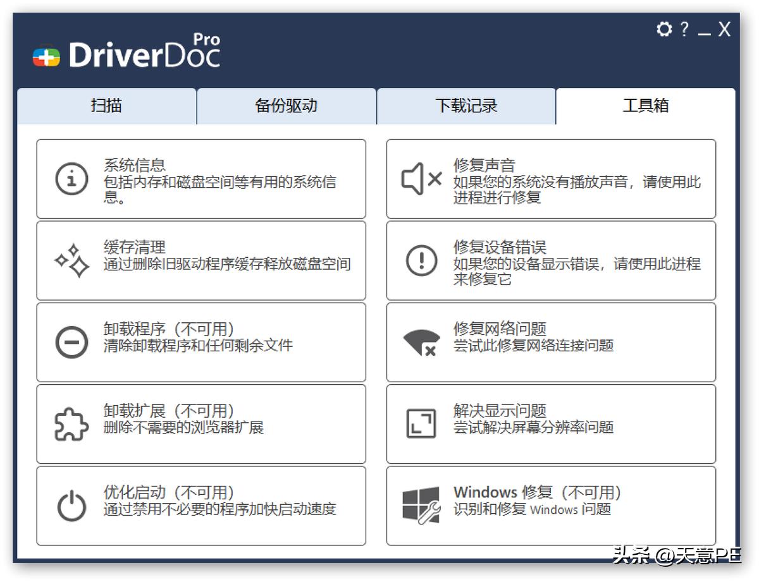Launch the 修复设备错误 tool
Viewport: 759px width, 582px height.
tap(551, 260)
